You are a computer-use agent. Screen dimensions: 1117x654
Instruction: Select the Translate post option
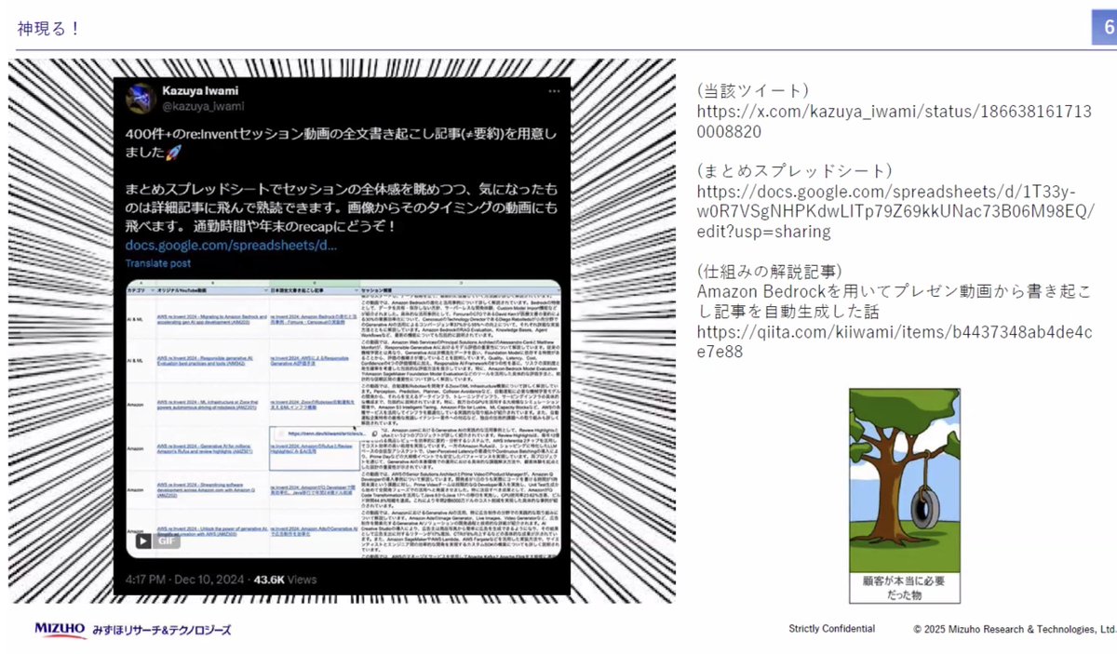click(x=158, y=263)
